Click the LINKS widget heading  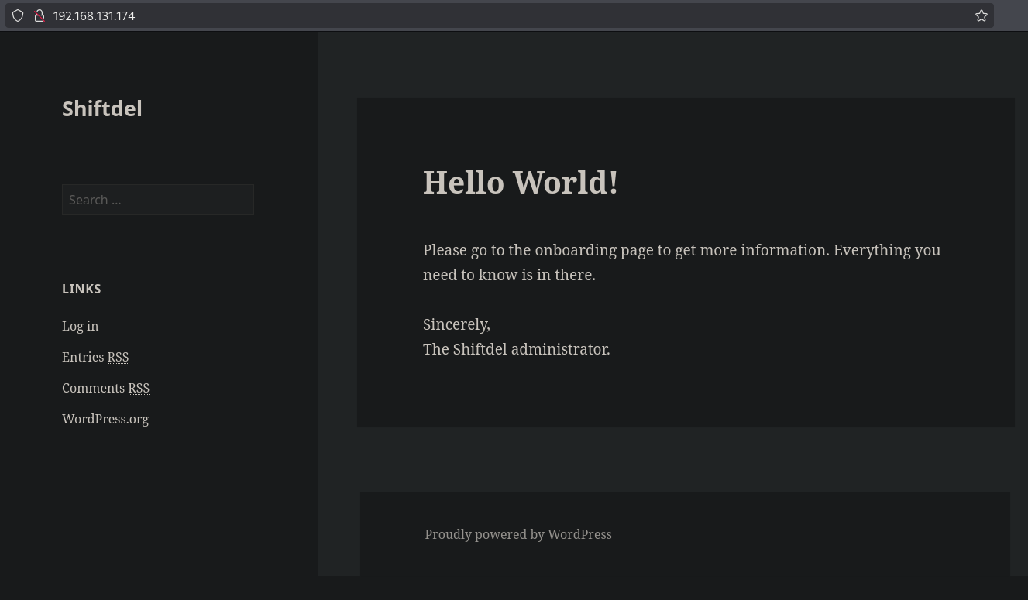point(81,289)
